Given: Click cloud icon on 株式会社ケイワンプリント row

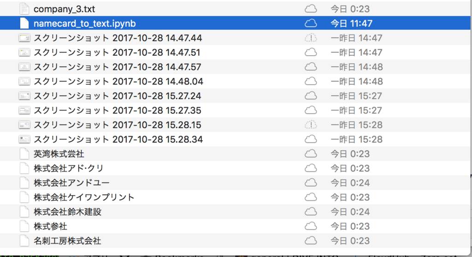Looking at the screenshot, I should click(x=311, y=197).
